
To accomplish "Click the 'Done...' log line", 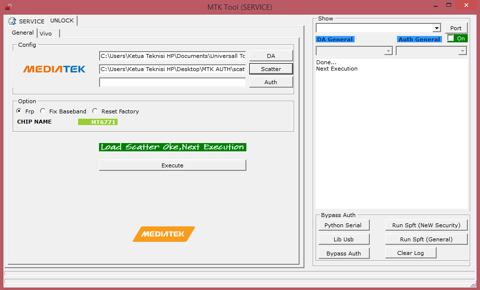I will tap(326, 62).
